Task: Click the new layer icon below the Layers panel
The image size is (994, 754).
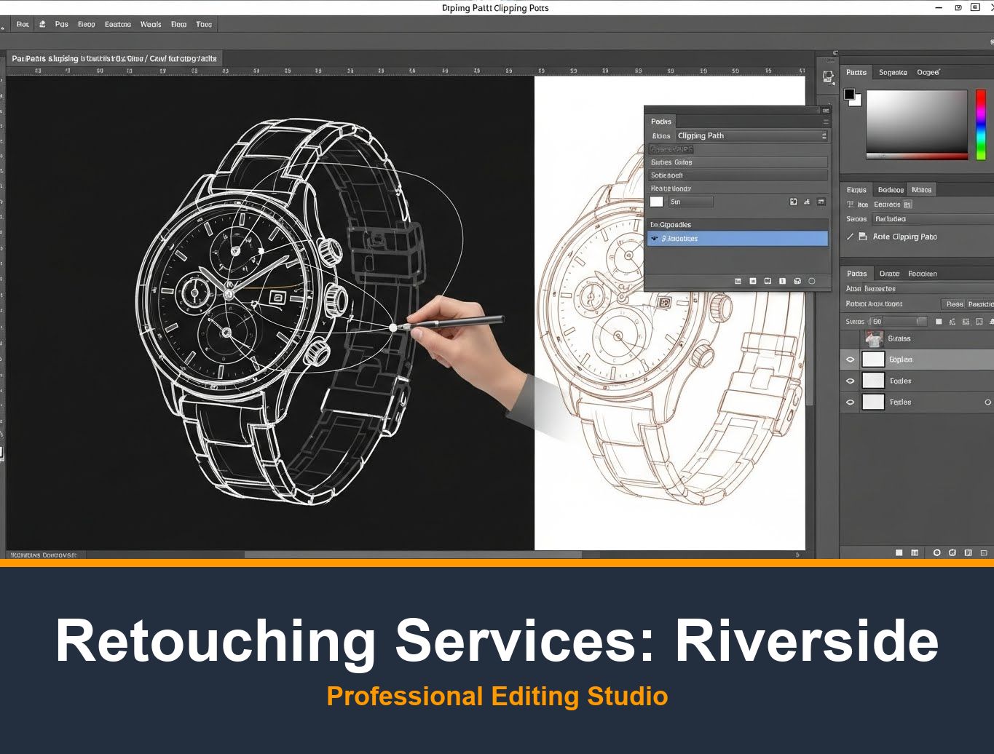Action: (x=967, y=553)
